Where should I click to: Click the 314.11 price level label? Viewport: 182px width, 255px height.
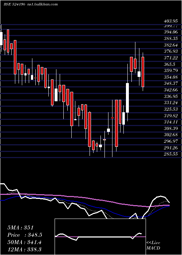(x=171, y=122)
